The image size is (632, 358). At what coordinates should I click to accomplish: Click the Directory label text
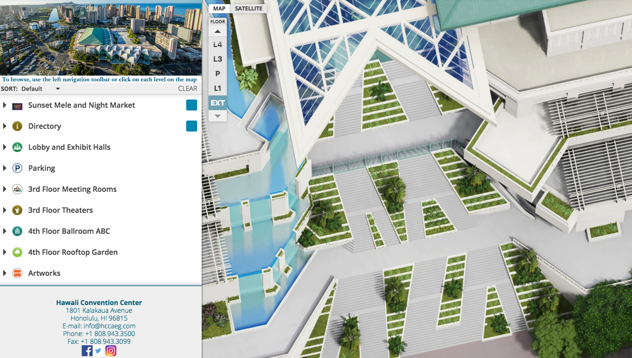(x=45, y=126)
